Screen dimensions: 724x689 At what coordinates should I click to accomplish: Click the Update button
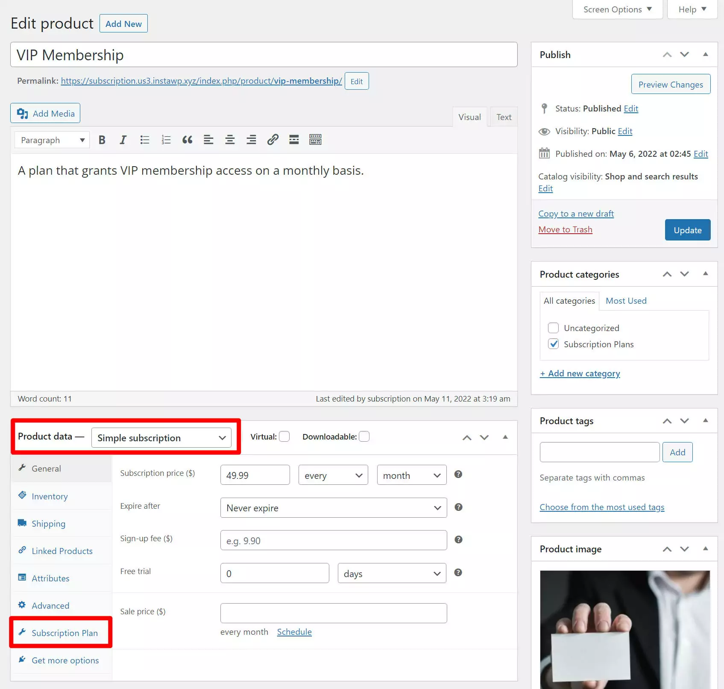pyautogui.click(x=687, y=230)
